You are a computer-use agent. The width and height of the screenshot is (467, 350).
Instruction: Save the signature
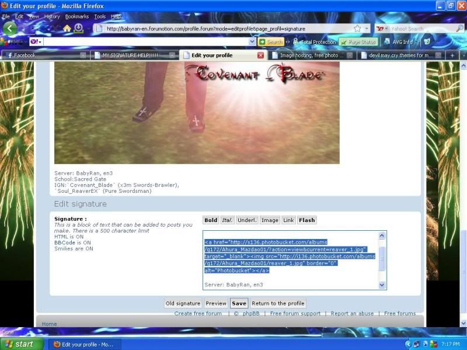pos(239,303)
